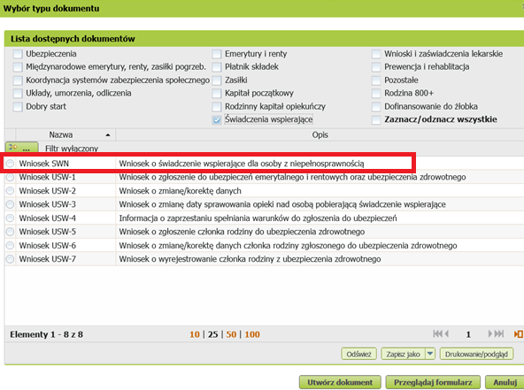Open the filter settings icon button

22,148
